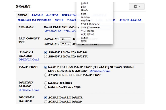Screen dimensions: 166x110
Task: Open the tab containing POP/IMAP
Action: click(x=34, y=20)
